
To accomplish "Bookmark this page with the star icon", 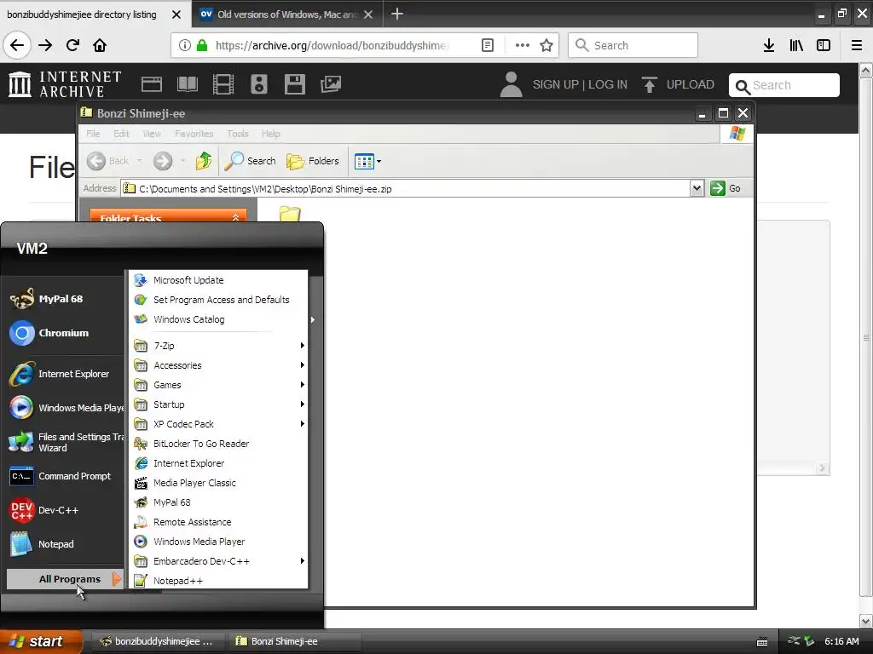I will [x=546, y=45].
